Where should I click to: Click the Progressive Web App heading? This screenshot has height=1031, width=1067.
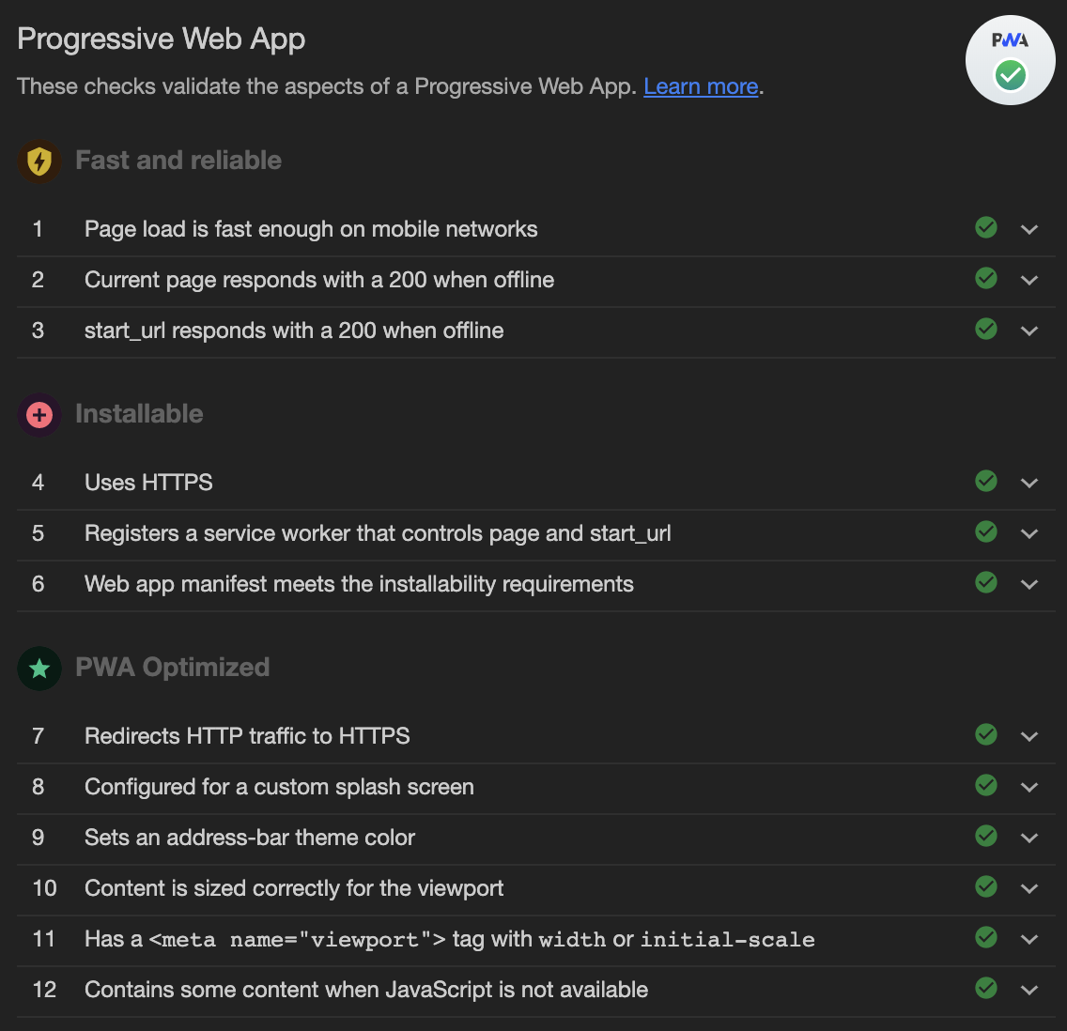161,38
